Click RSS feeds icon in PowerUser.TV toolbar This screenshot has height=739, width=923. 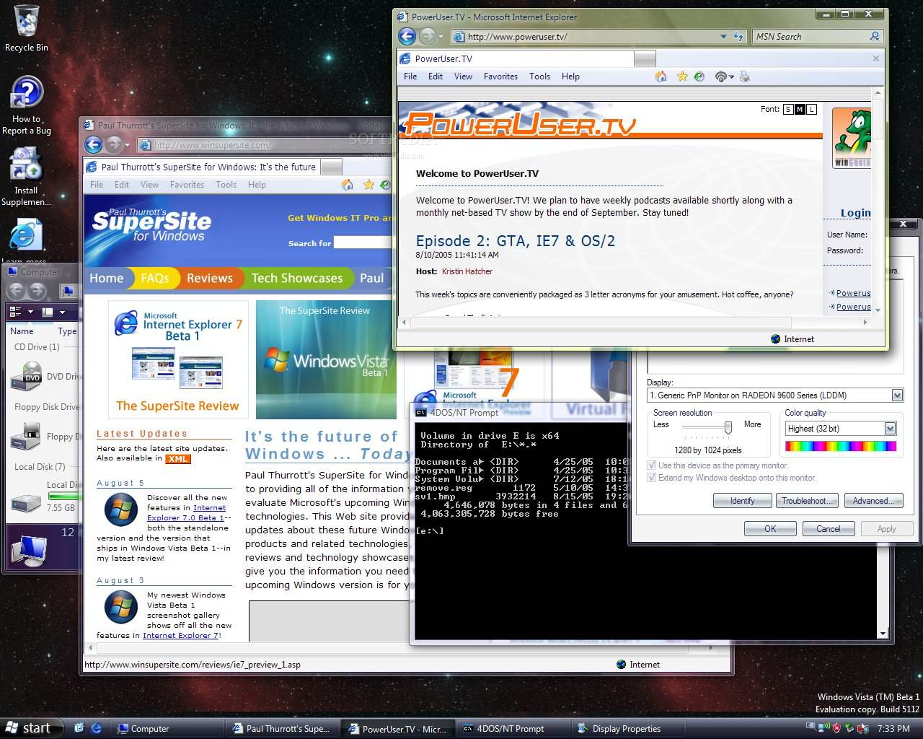pyautogui.click(x=720, y=76)
